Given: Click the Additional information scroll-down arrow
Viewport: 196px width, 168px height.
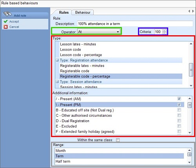Looking at the screenshot, I should coord(190,133).
